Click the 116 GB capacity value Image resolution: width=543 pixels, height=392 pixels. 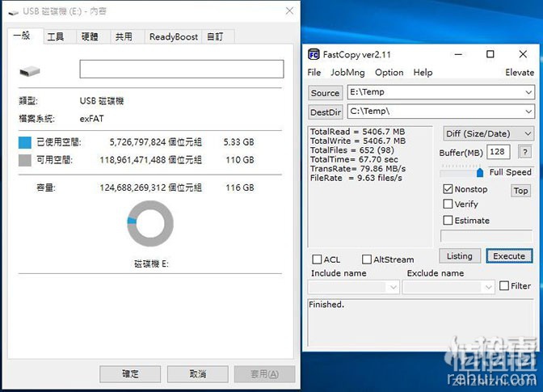pyautogui.click(x=240, y=188)
